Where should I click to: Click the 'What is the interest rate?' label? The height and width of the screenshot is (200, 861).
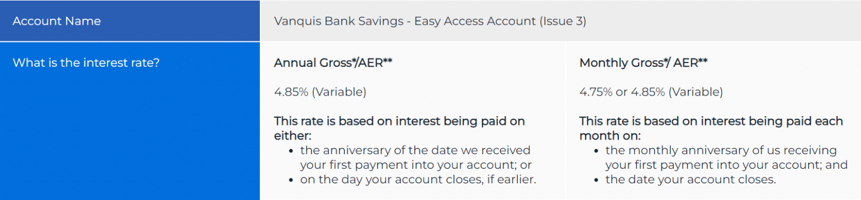click(86, 62)
